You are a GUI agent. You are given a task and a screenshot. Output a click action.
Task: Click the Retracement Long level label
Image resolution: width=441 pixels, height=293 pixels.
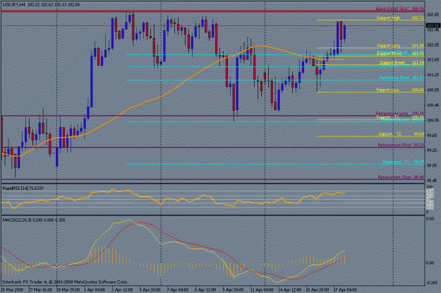[x=399, y=114]
